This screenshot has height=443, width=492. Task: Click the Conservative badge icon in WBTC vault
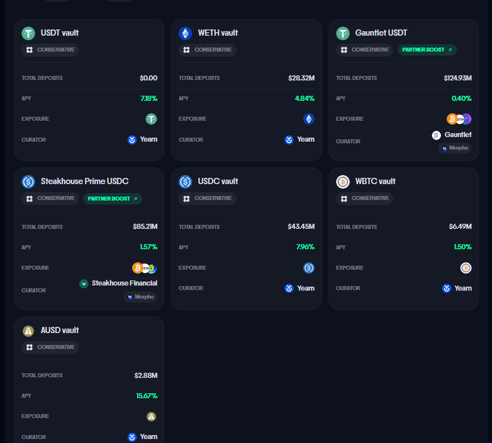click(x=344, y=198)
